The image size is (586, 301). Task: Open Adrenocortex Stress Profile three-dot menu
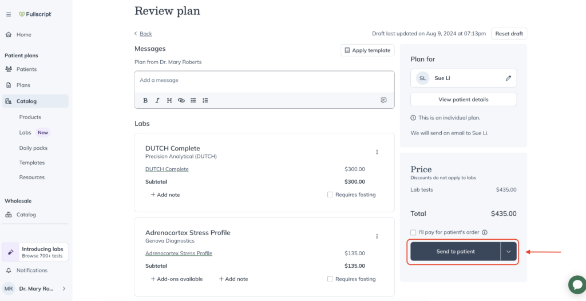(377, 236)
